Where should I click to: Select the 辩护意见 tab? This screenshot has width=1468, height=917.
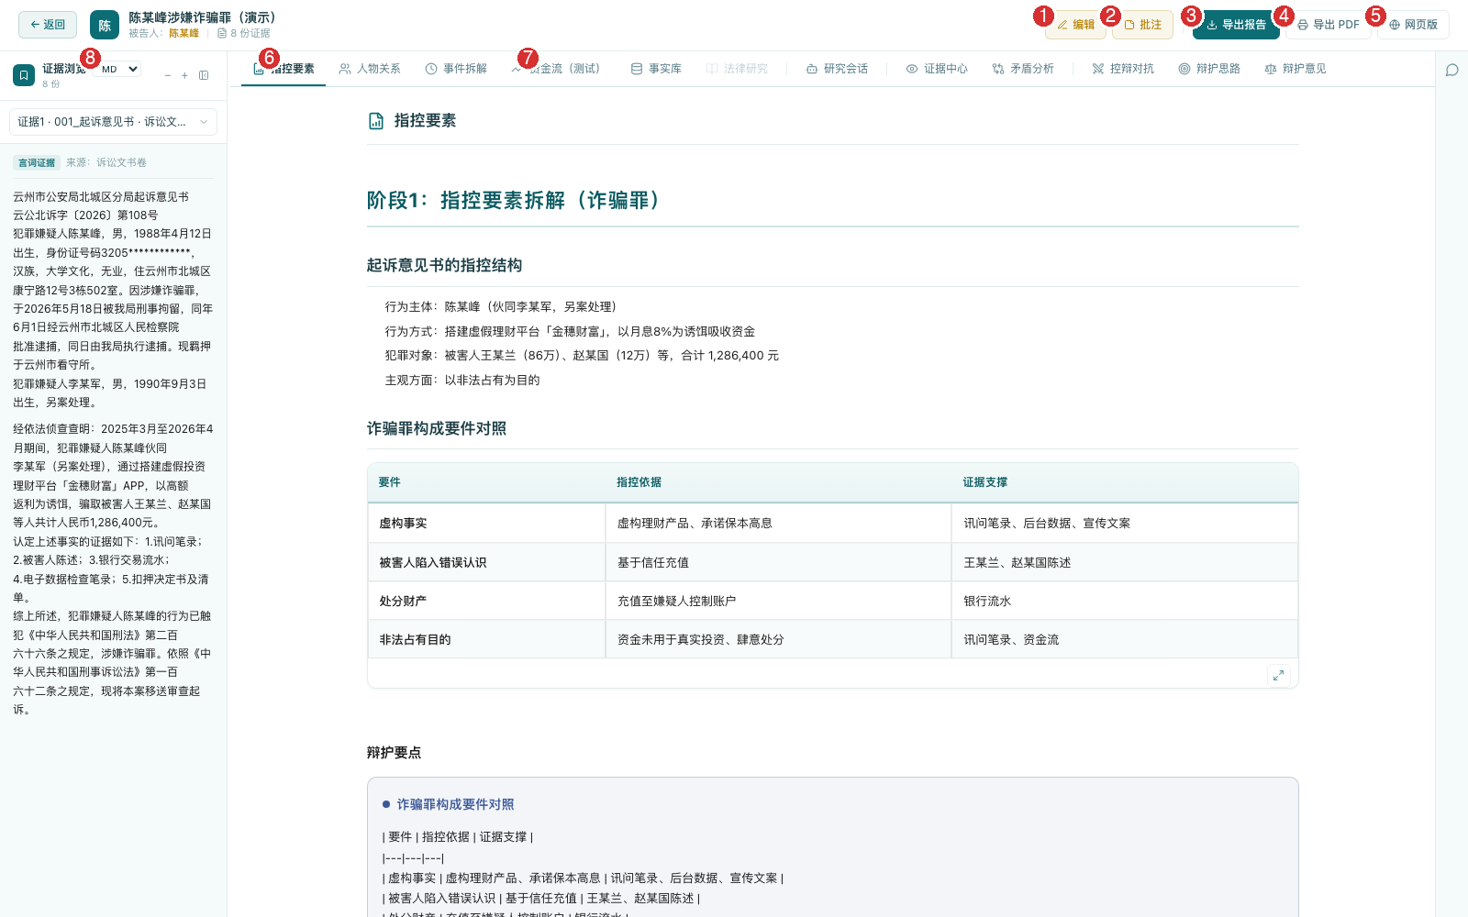(1296, 69)
